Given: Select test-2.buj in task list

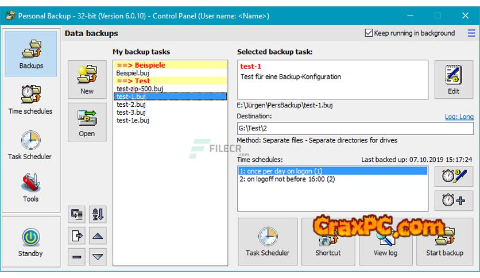Looking at the screenshot, I should click(170, 105).
